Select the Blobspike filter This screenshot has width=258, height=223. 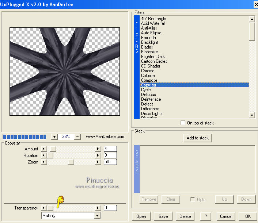(x=194, y=52)
